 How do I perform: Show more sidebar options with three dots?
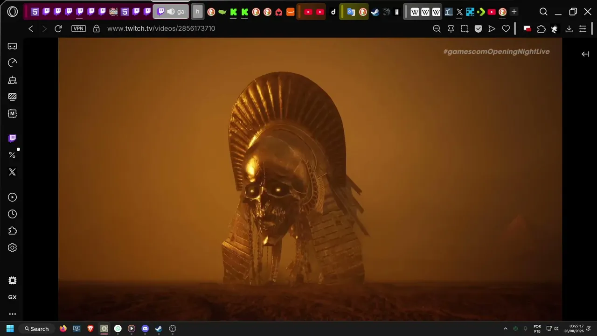coord(13,314)
